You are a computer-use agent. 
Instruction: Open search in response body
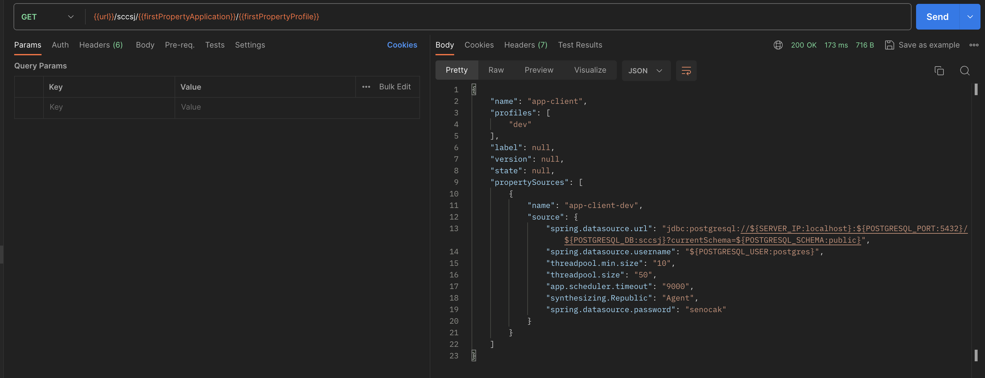coord(964,71)
